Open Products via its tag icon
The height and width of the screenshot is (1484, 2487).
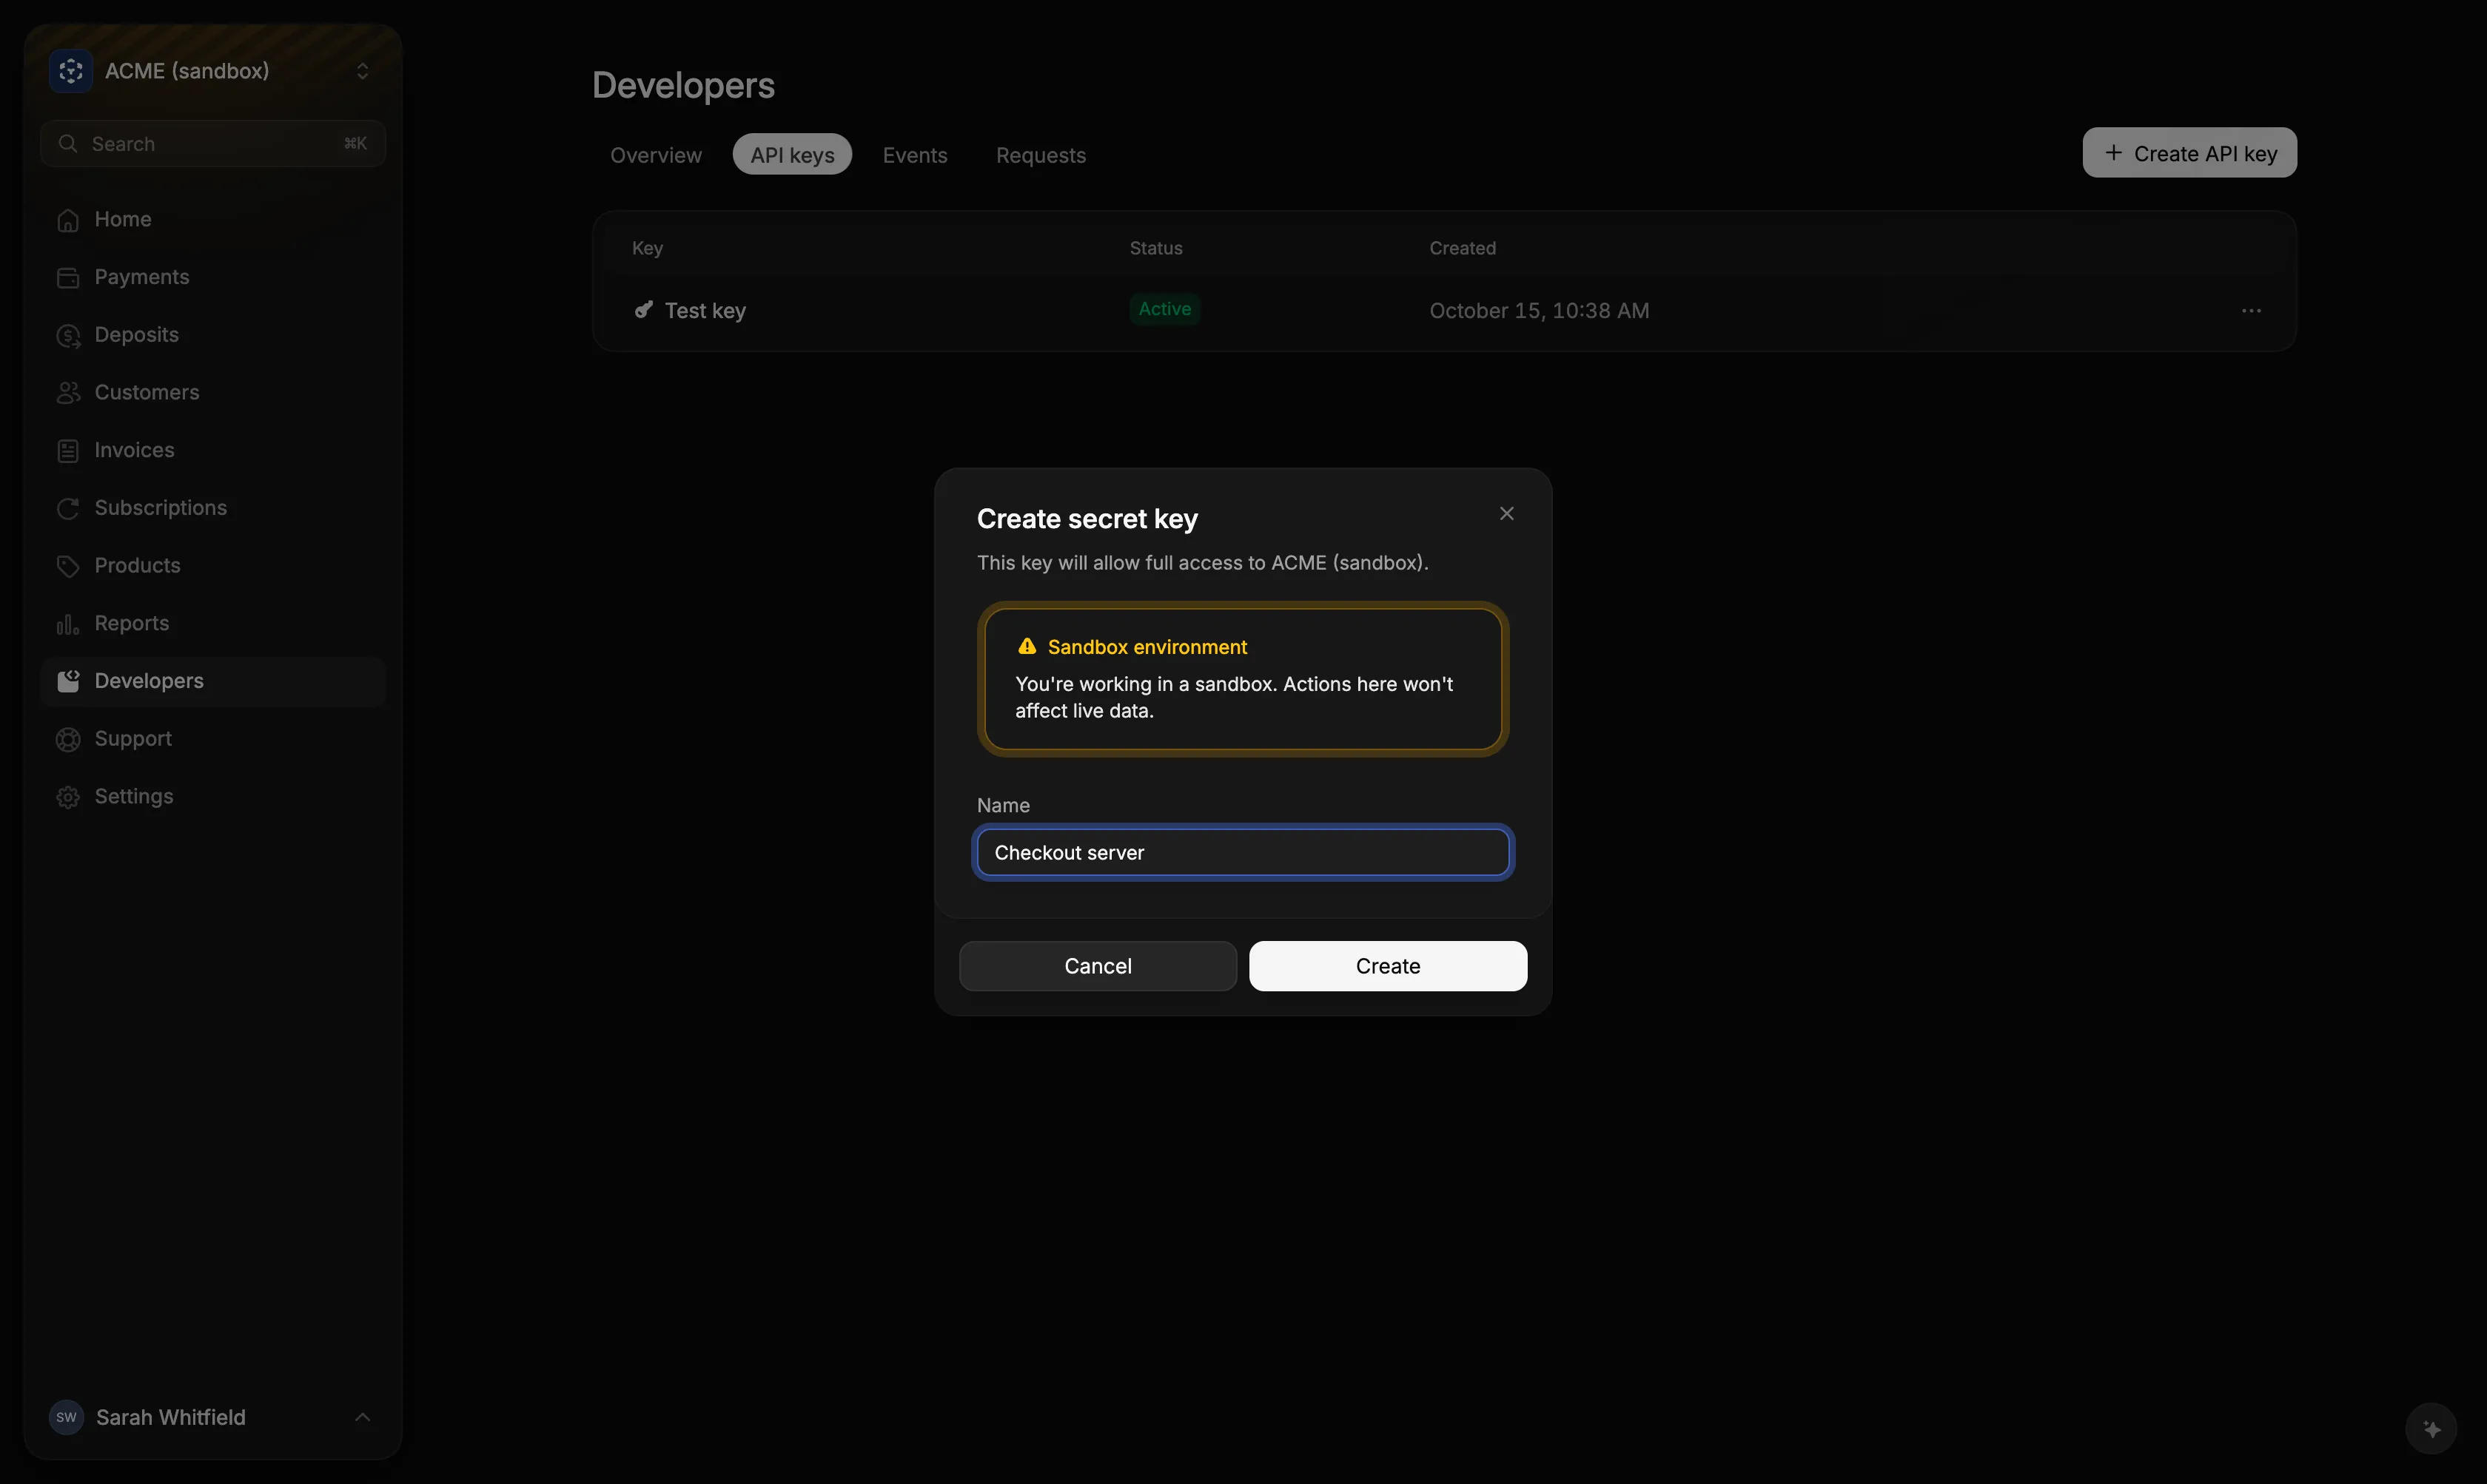pos(68,566)
